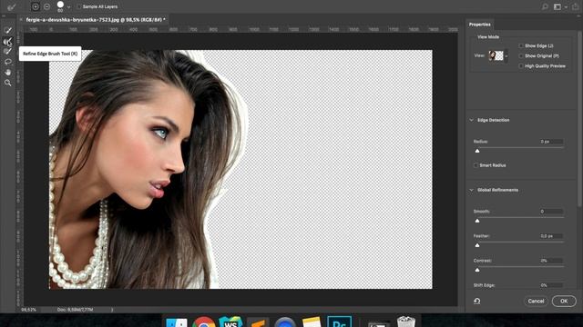Choose the add-to-selection plus mode
This screenshot has width=583, height=327.
click(36, 6)
